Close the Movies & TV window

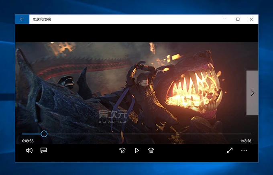pos(251,19)
